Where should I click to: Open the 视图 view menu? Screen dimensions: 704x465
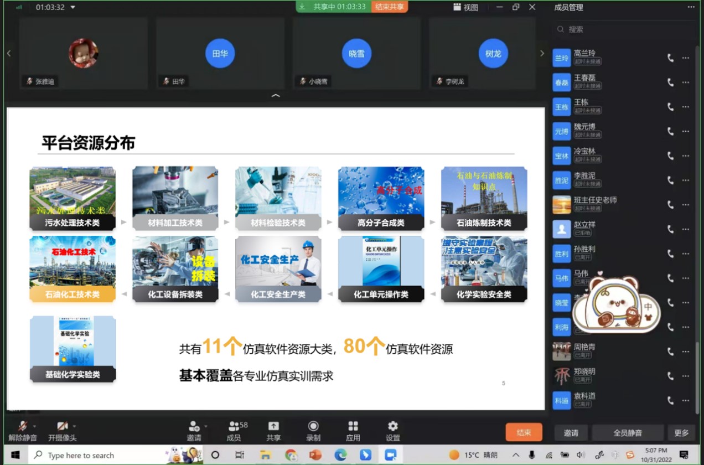point(465,7)
